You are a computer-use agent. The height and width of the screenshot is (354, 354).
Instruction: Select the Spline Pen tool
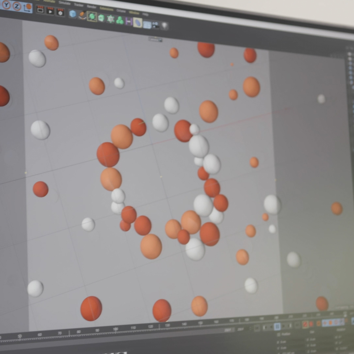pos(82,15)
